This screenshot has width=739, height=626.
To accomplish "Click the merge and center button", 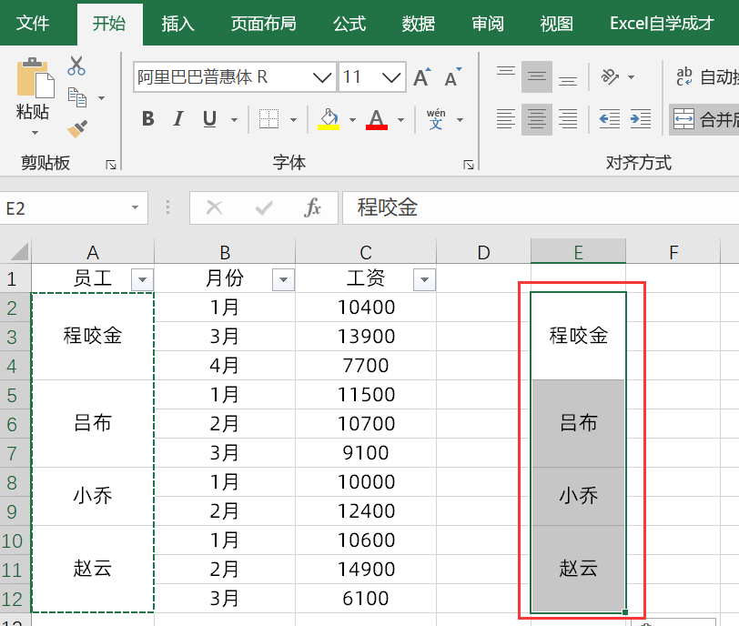I will coord(704,119).
